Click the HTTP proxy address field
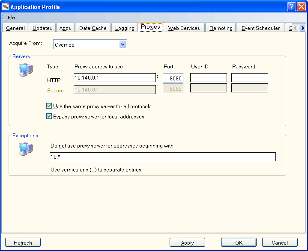This screenshot has width=308, height=251. click(x=115, y=78)
